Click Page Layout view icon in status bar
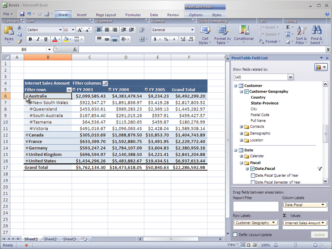This screenshot has height=249, width=332. coord(249,245)
